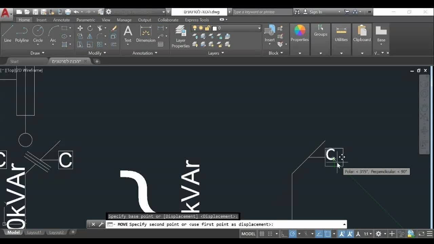The height and width of the screenshot is (244, 434).
Task: Open the Sign In dropdown arrow
Action: (339, 12)
